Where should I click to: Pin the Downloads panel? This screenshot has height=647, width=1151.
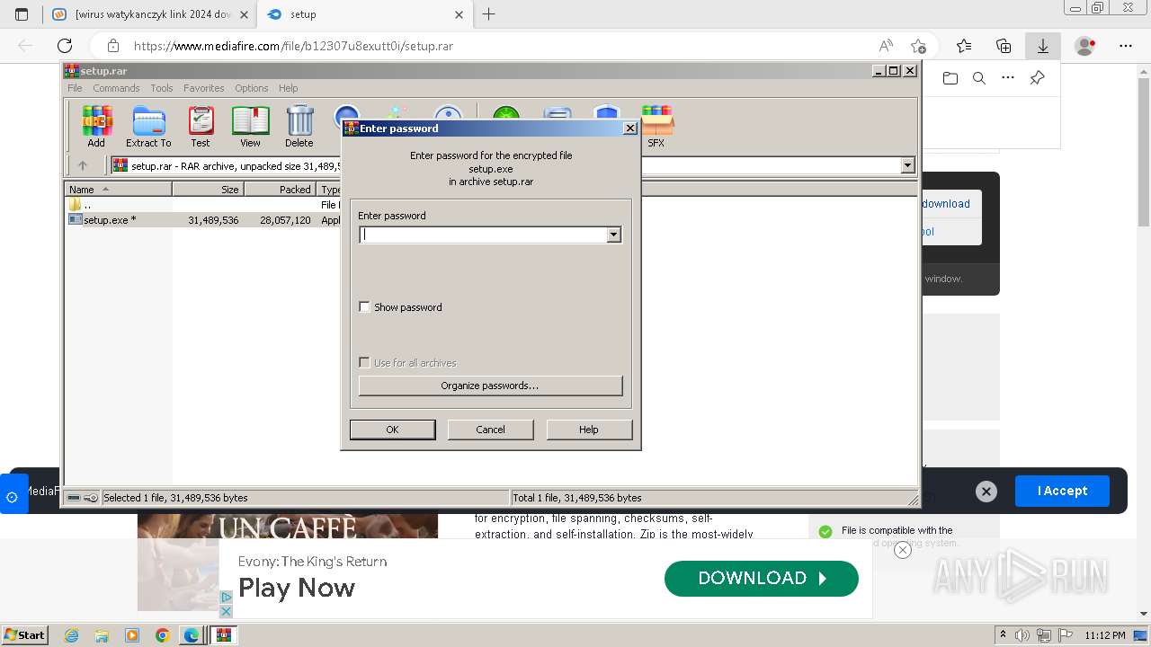coord(1037,78)
